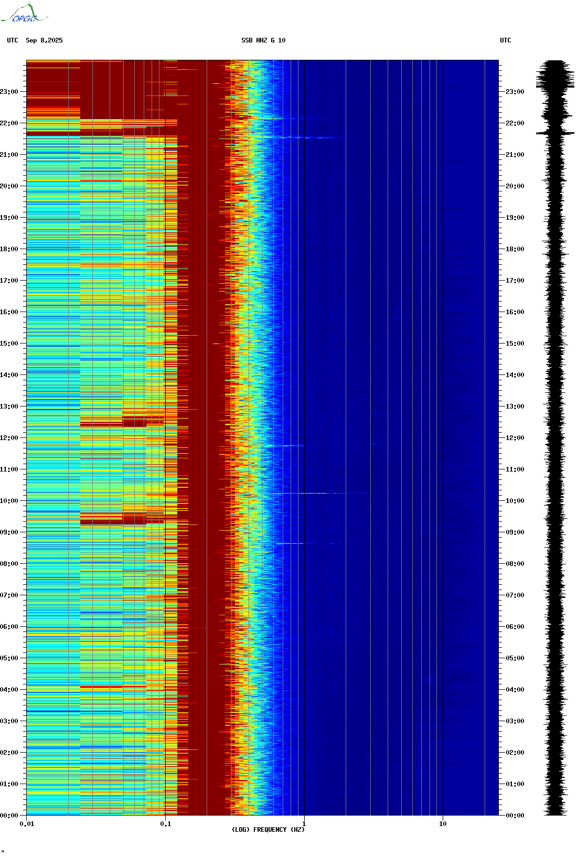578x857 pixels.
Task: Click the 0.1 frequency axis label
Action: click(x=165, y=824)
